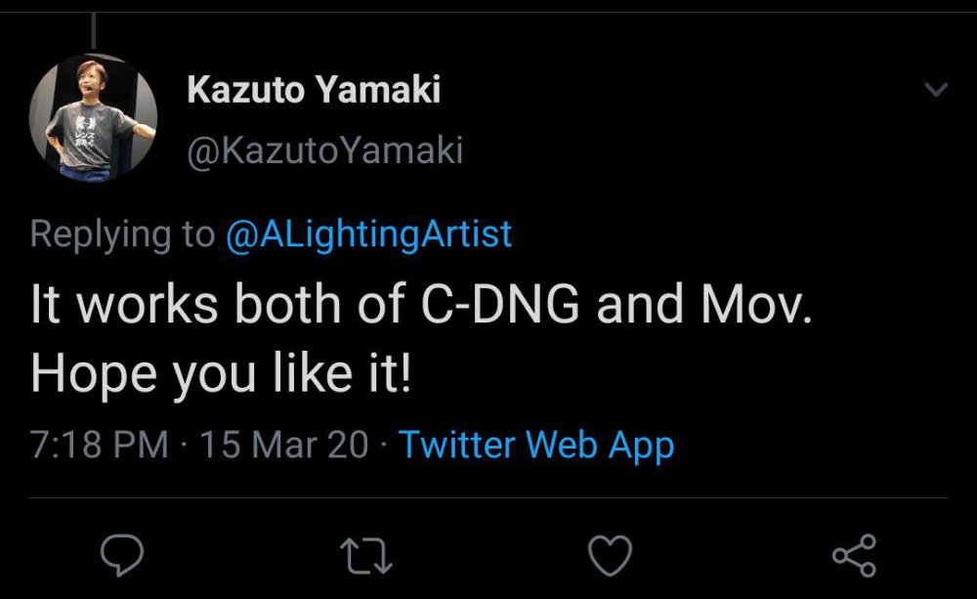The width and height of the screenshot is (977, 599).
Task: Click the Kazuto Yamaki display name
Action: (314, 89)
